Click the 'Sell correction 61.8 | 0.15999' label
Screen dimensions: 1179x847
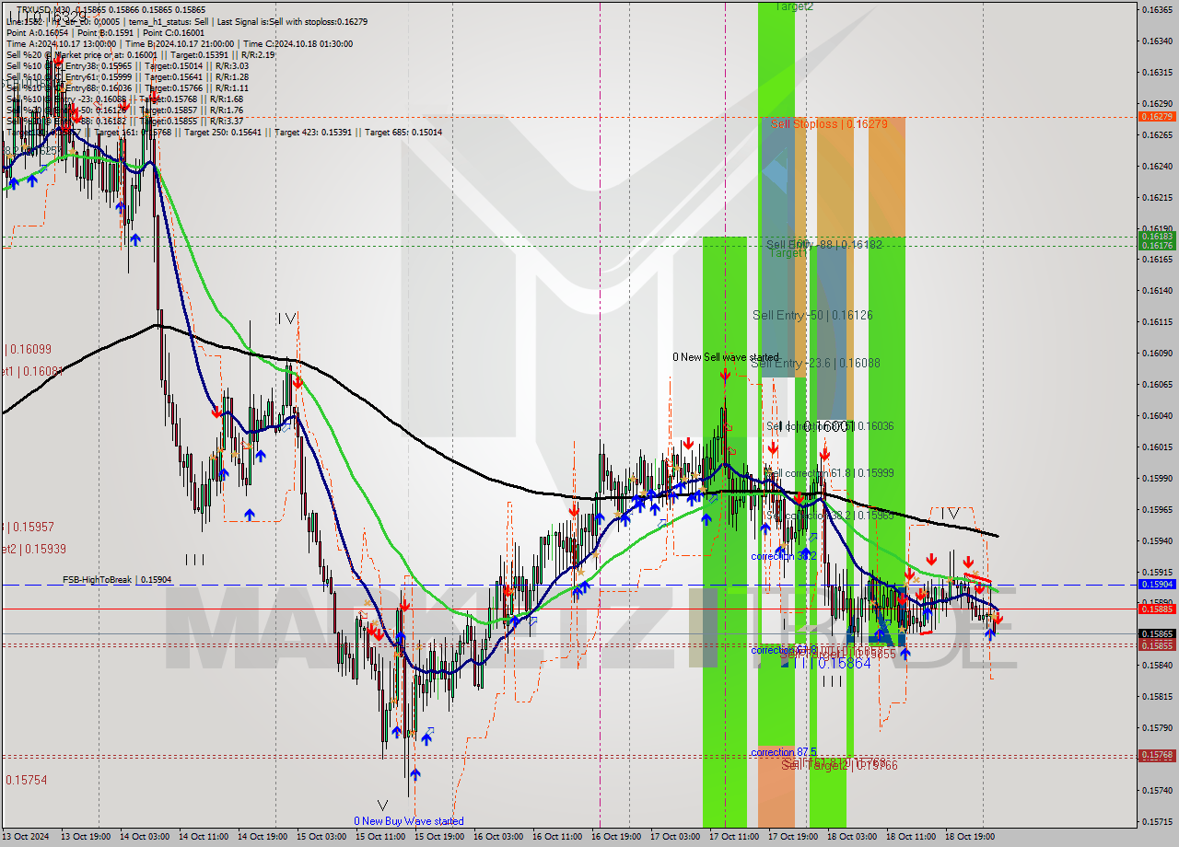click(829, 472)
